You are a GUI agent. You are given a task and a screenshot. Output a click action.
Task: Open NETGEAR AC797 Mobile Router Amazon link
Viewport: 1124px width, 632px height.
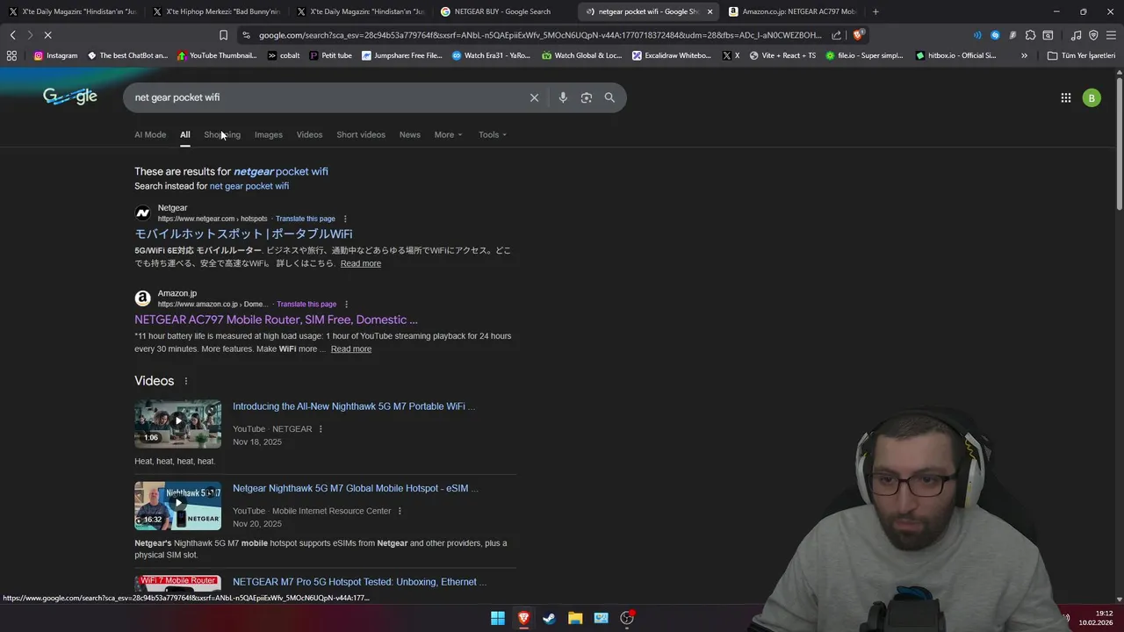276,320
